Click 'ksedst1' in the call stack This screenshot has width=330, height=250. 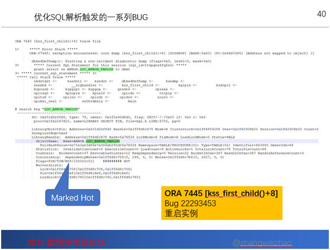75,81
